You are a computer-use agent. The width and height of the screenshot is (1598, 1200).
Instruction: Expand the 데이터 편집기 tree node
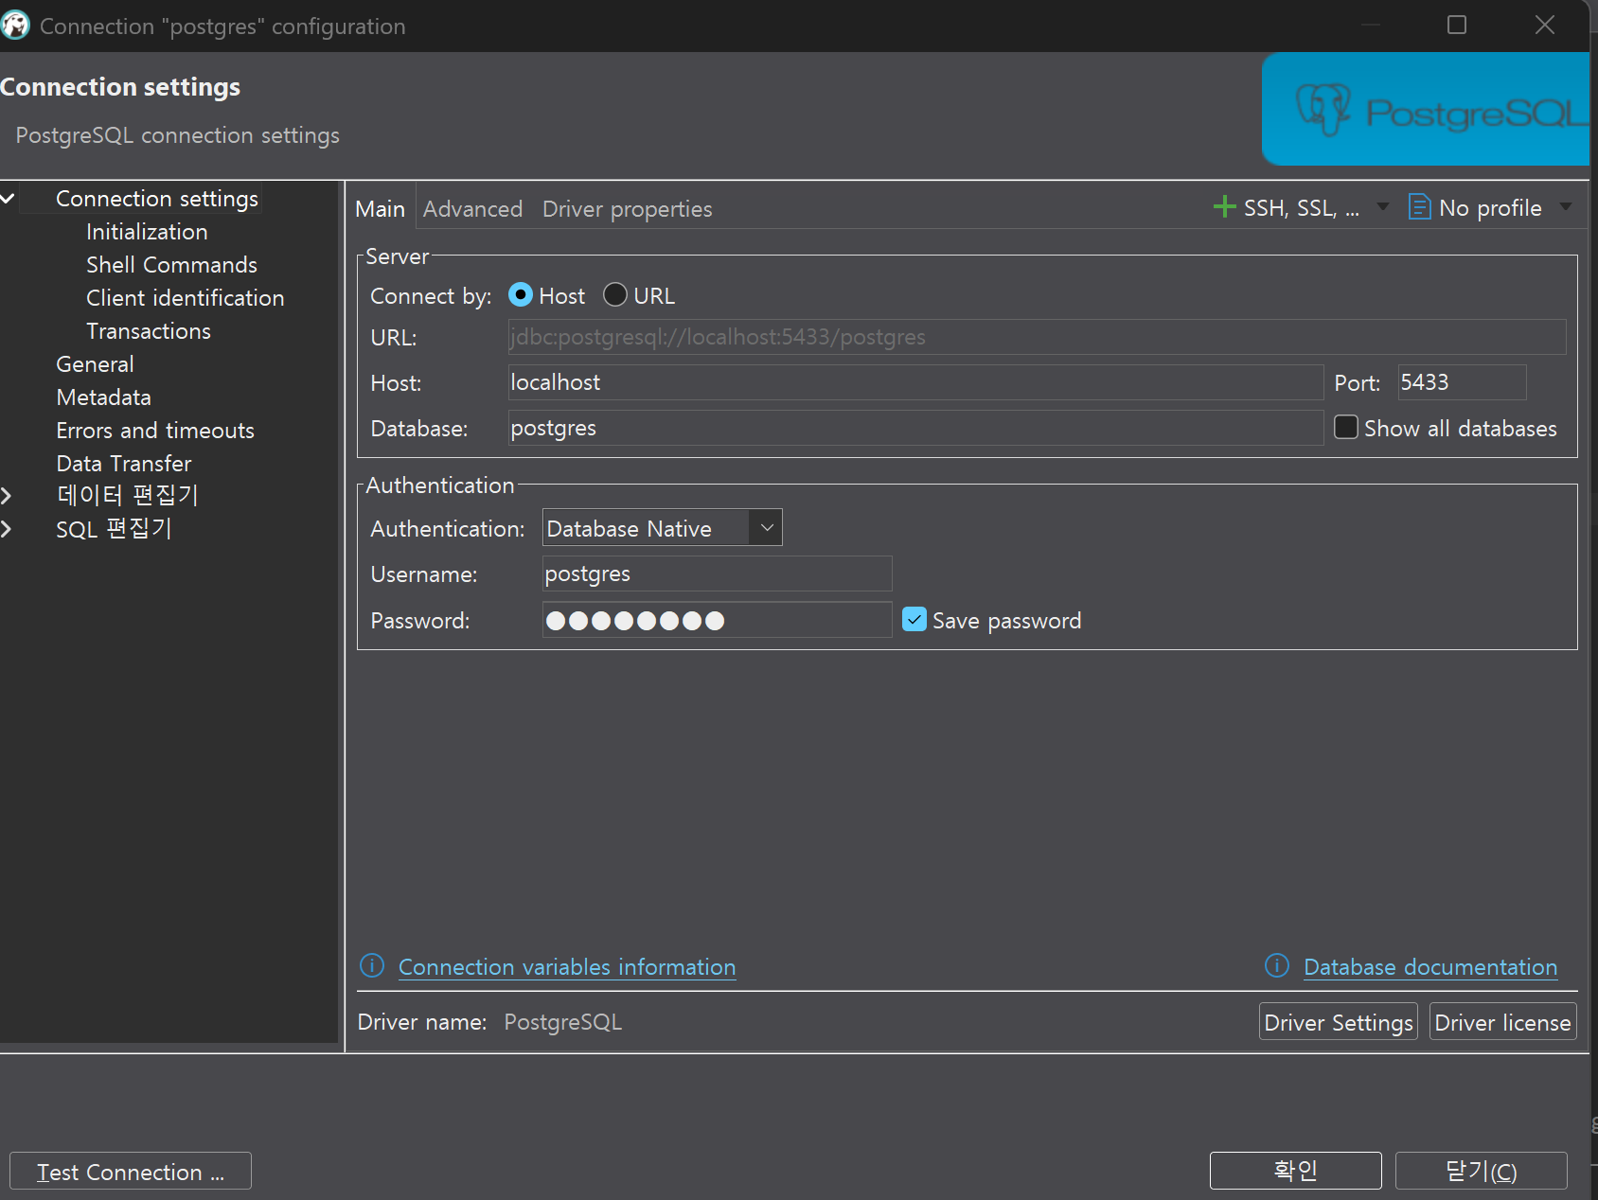click(x=6, y=495)
